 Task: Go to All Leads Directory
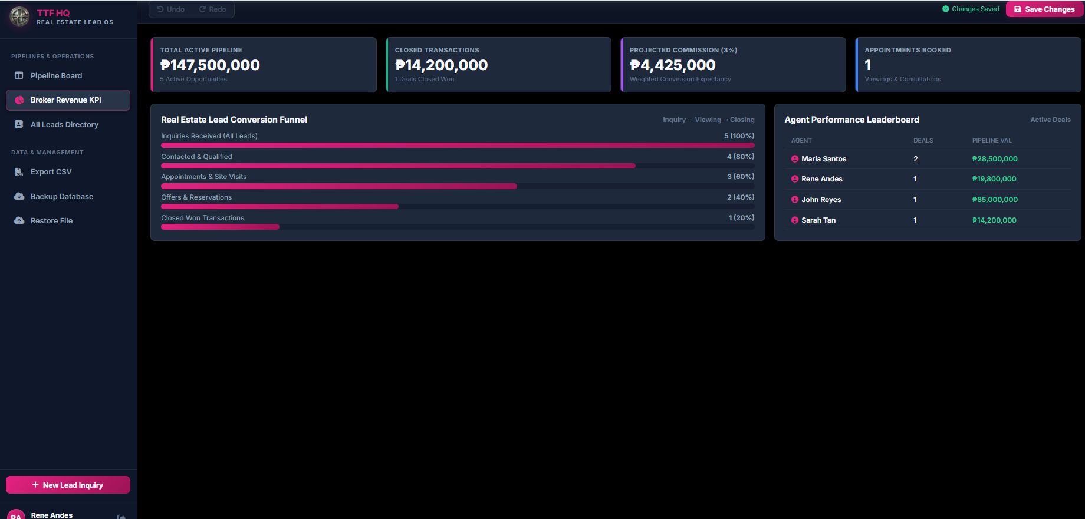point(68,124)
